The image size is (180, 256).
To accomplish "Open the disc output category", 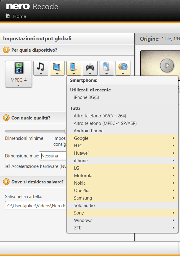I will click(x=123, y=68).
